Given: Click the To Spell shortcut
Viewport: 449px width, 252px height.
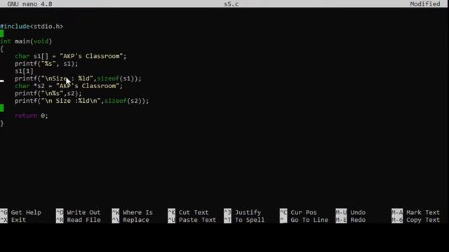Looking at the screenshot, I should (244, 220).
